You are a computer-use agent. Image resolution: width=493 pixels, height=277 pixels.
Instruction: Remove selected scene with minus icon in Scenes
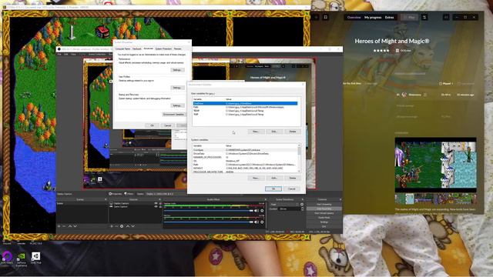pos(64,226)
